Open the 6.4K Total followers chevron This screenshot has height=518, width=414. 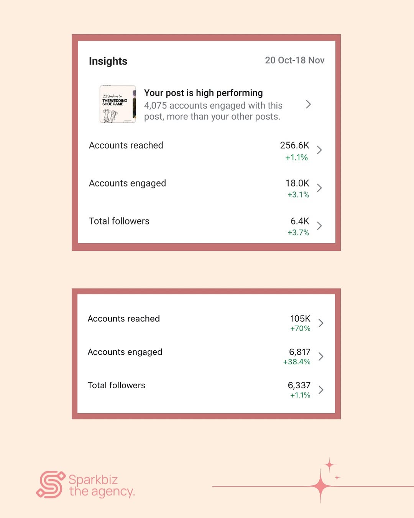pos(319,226)
